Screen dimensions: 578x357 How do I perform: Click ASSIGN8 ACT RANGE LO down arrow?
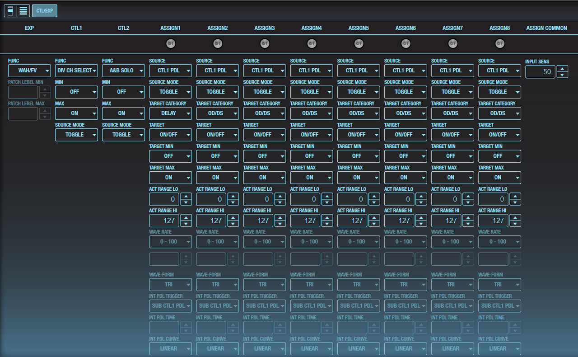point(515,202)
